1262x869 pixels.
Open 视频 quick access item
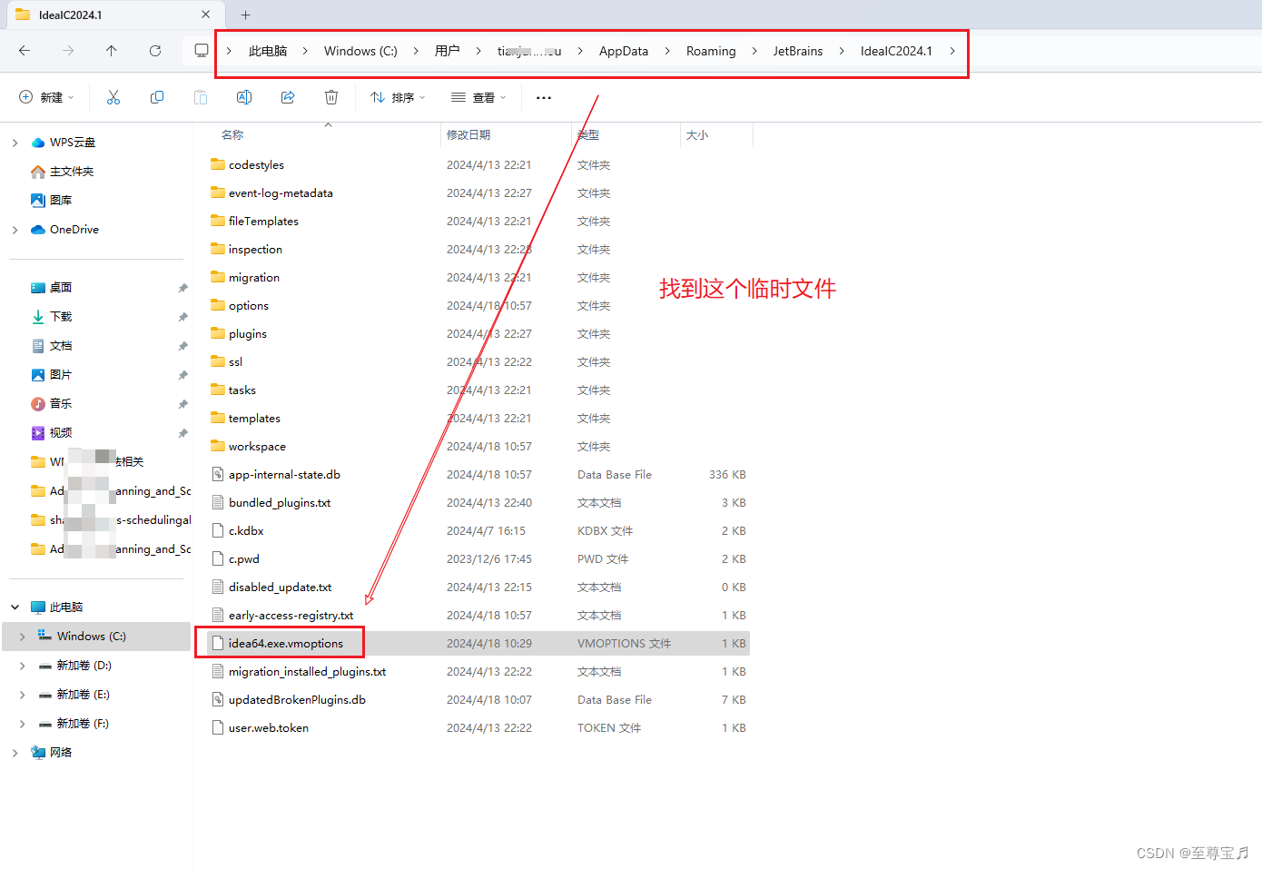tap(51, 433)
